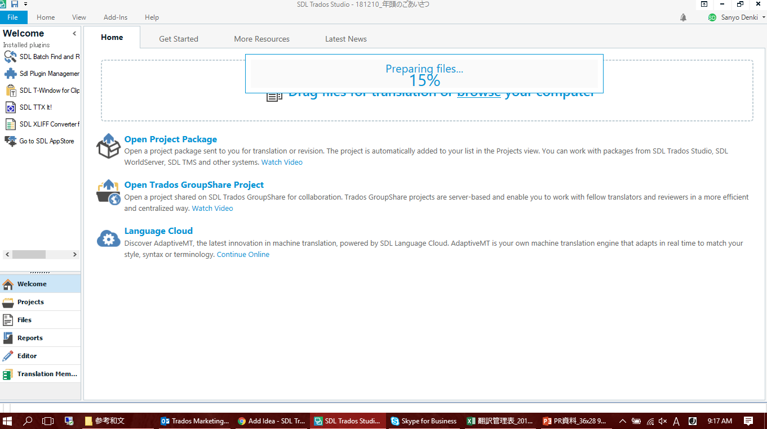The image size is (767, 429).
Task: Open the Windows Start menu
Action: tap(7, 421)
